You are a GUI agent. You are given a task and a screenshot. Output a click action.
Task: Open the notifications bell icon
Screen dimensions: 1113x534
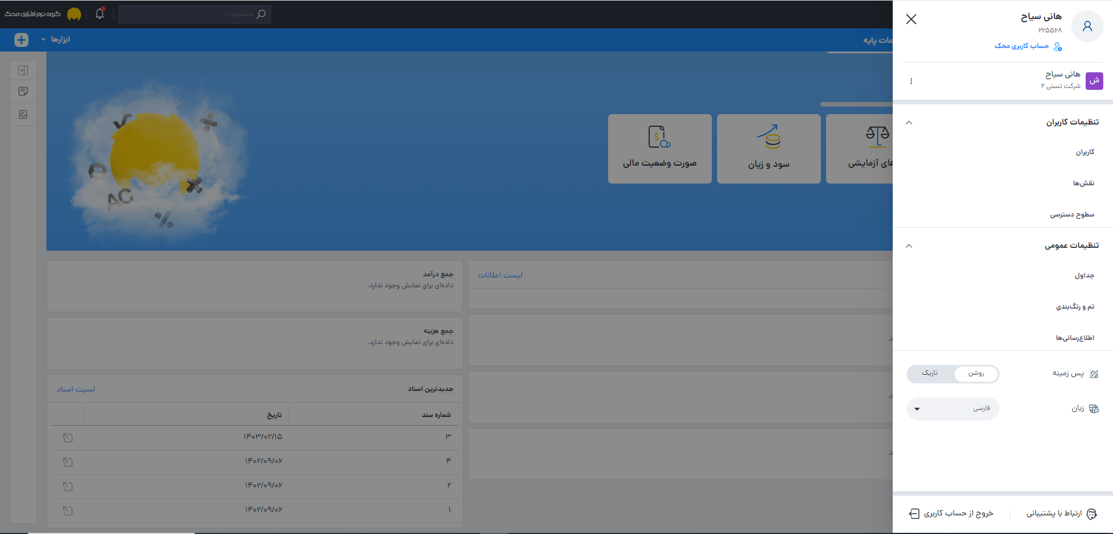pyautogui.click(x=100, y=13)
